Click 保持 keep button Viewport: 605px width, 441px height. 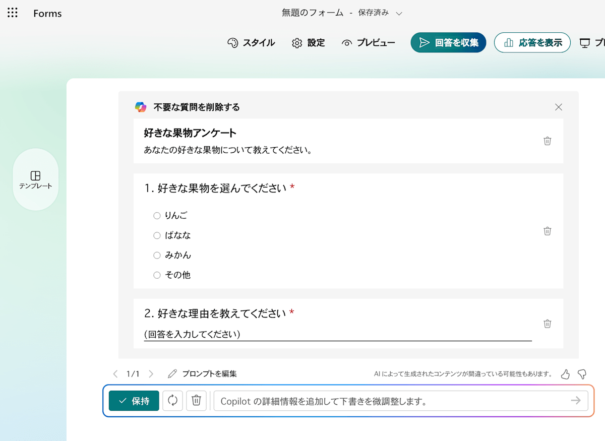pos(134,401)
